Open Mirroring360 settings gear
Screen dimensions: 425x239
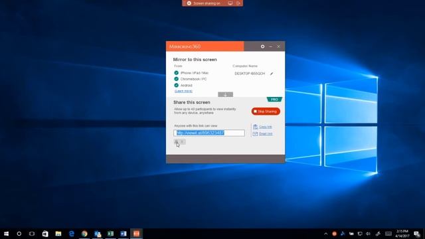(263, 46)
